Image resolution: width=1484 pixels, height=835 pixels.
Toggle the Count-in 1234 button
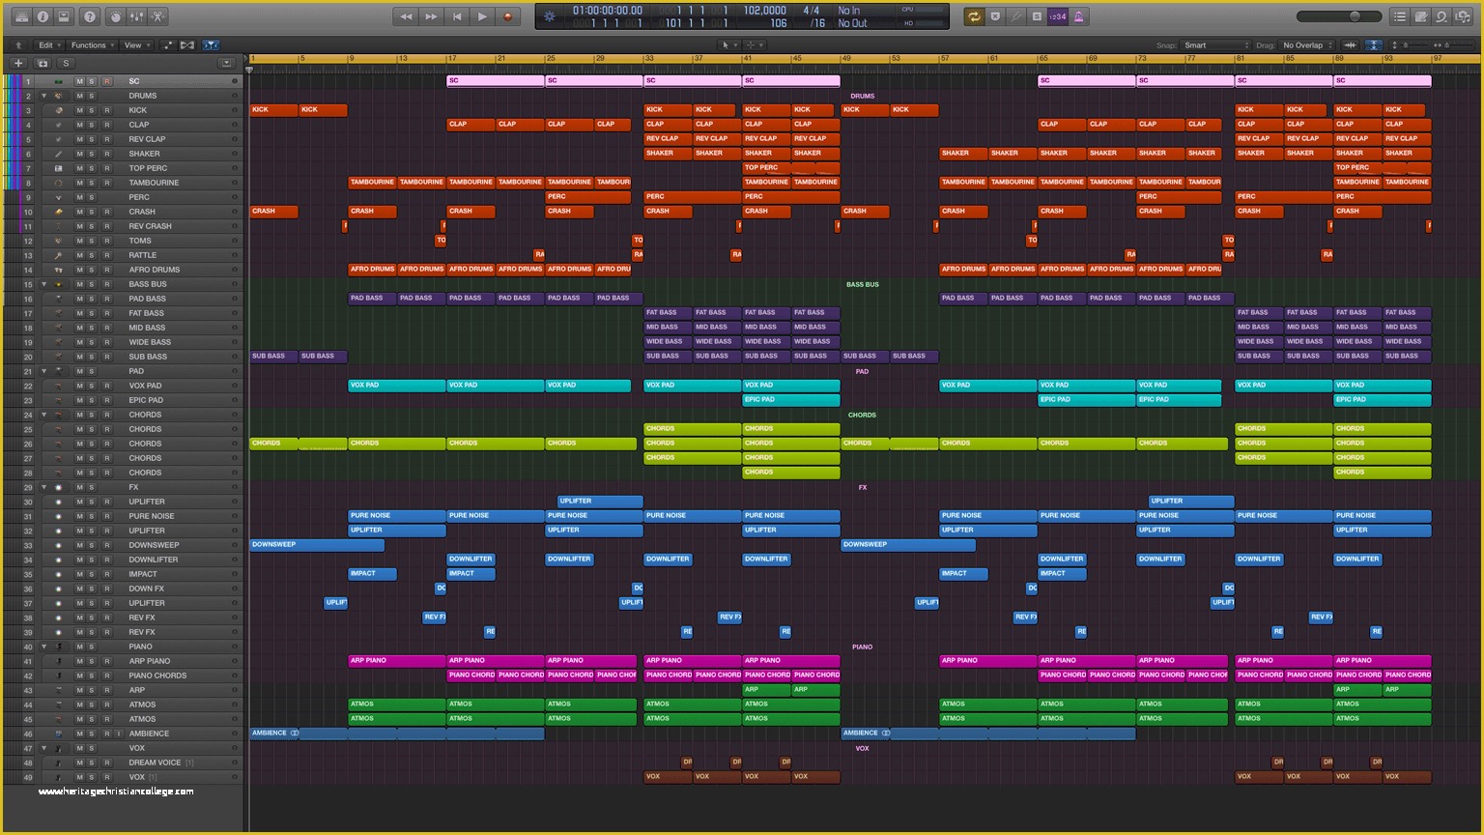(1058, 16)
